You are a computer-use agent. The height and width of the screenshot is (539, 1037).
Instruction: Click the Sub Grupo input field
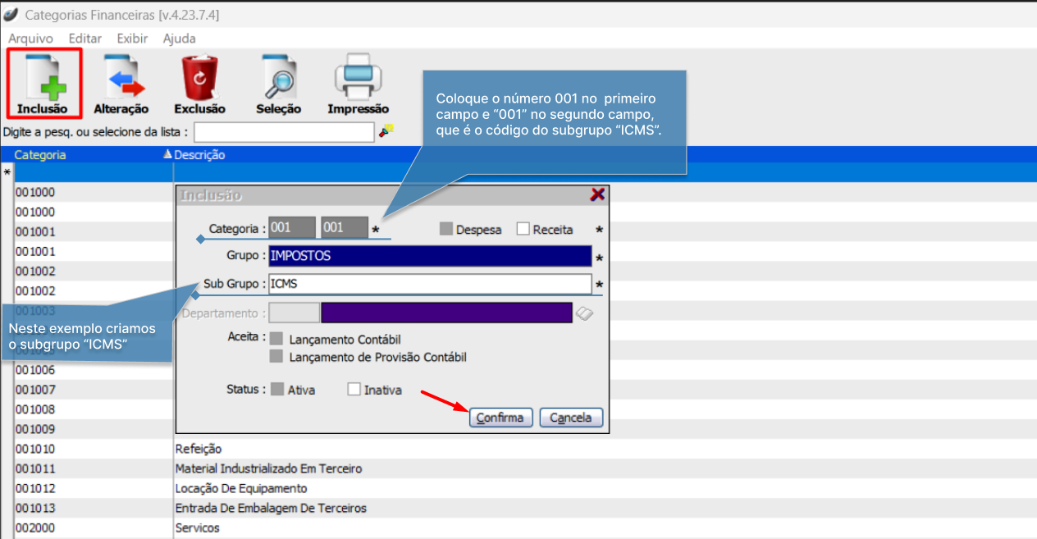coord(429,284)
